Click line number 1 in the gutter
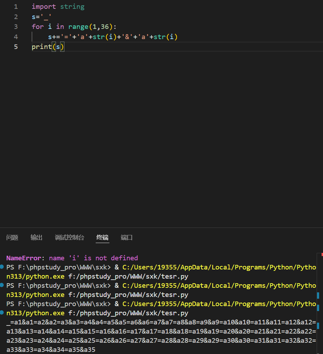Viewport: 323px width, 354px height. pos(15,7)
